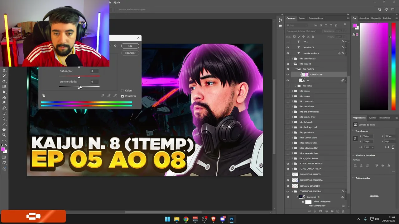Create a new layer with plus icon
This screenshot has height=224, width=399.
click(338, 212)
